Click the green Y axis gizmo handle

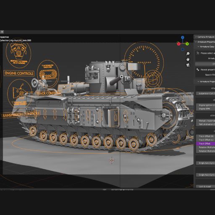tap(187, 44)
